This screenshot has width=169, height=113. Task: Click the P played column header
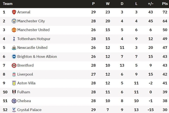[94, 4]
